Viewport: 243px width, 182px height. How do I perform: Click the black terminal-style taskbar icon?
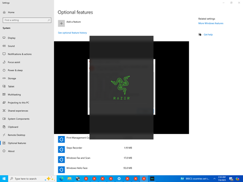(x=152, y=179)
